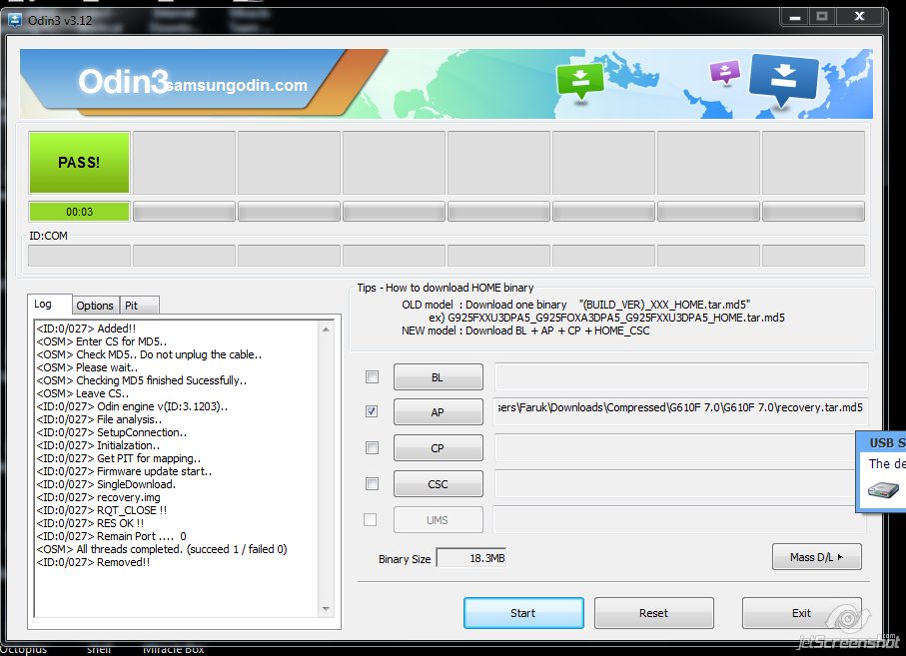Open the Pit tab
The height and width of the screenshot is (656, 906).
pyautogui.click(x=139, y=306)
